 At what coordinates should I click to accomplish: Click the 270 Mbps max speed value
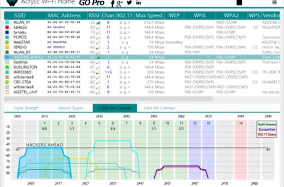(x=156, y=82)
